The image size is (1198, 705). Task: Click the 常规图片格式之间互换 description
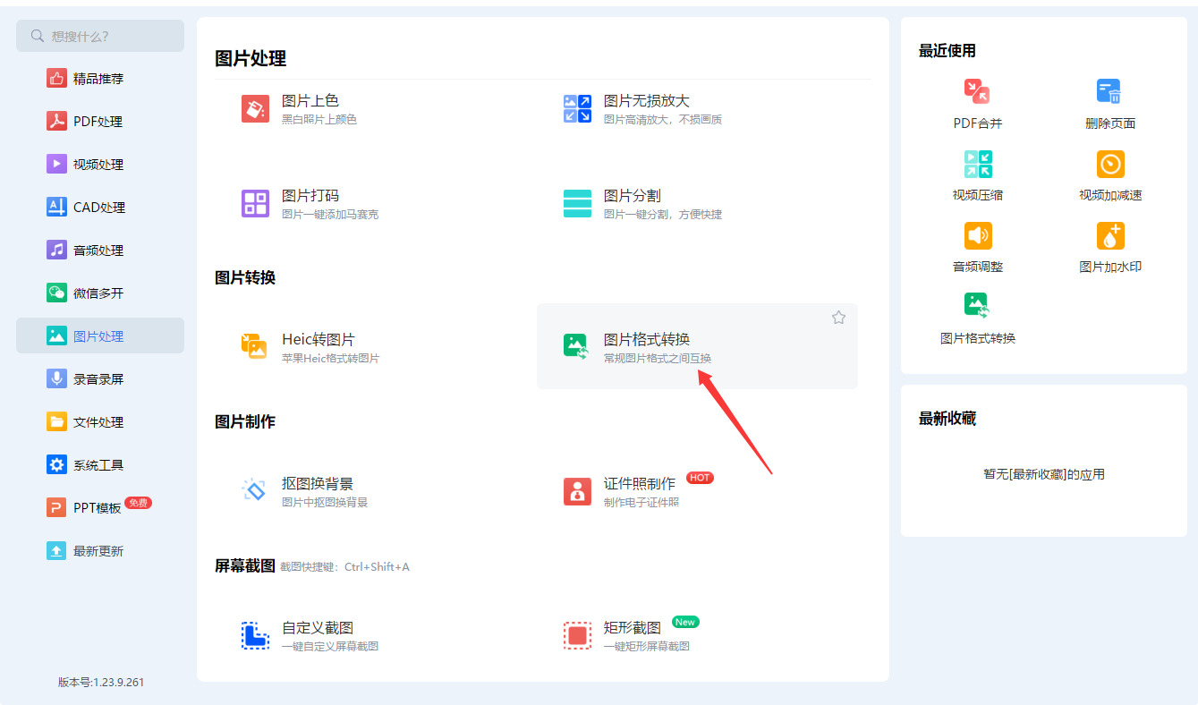[x=658, y=359]
